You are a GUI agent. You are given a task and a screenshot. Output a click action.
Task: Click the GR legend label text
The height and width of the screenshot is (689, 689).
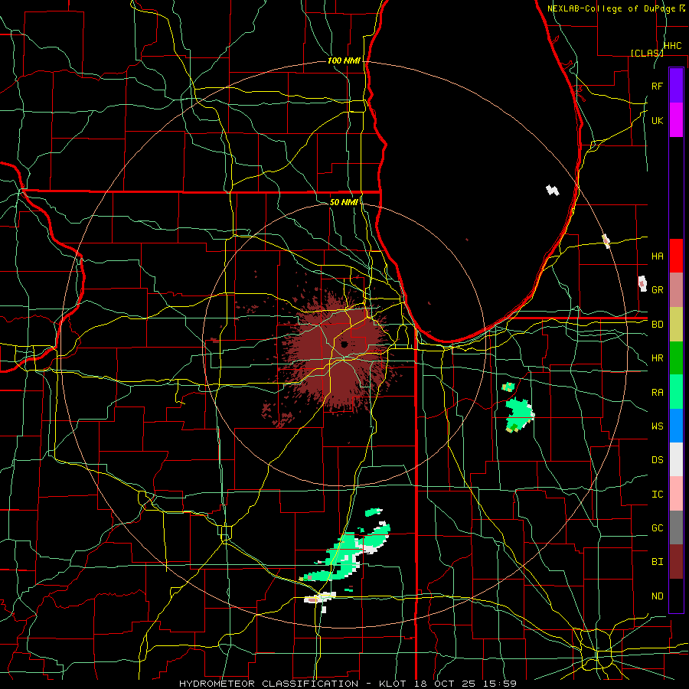(x=658, y=289)
